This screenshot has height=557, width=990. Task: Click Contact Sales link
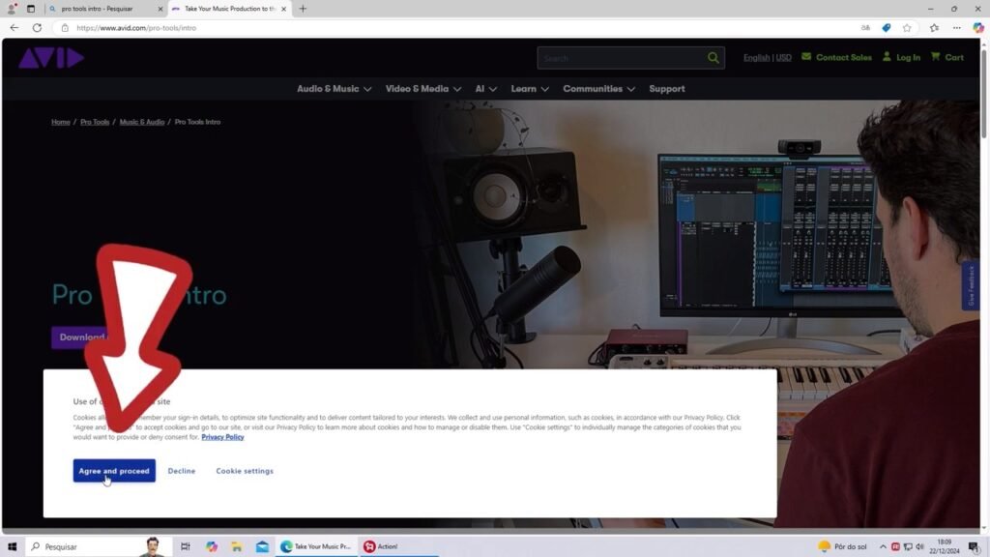(836, 57)
